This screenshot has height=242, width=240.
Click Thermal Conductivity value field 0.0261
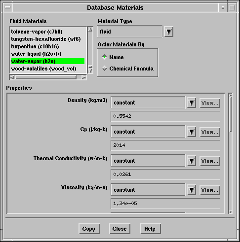(x=165, y=174)
